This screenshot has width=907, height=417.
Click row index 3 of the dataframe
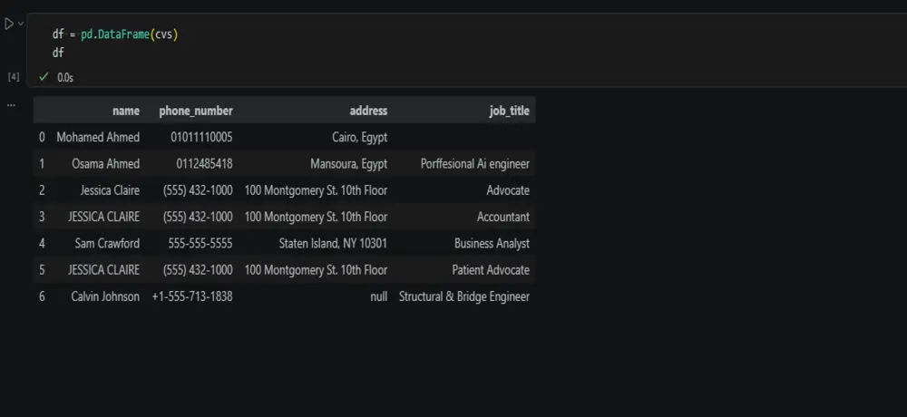point(42,217)
